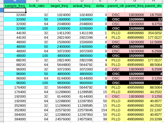This screenshot has height=123, width=164.
Task: Click target_freq value 22579200
Action: [59, 110]
